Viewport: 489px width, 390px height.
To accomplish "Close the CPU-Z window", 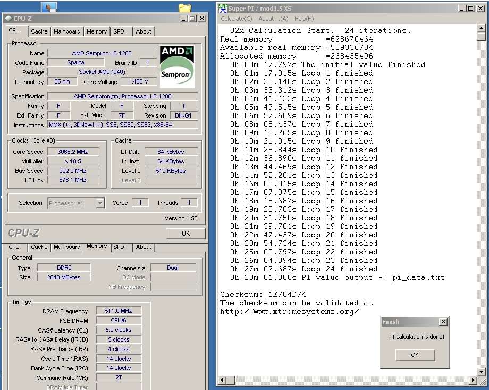I will 202,19.
